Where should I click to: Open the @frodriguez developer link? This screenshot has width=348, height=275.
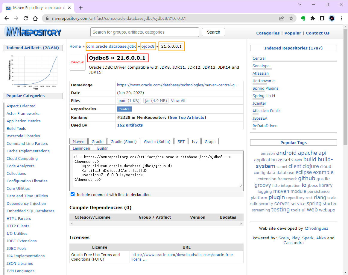(x=316, y=228)
